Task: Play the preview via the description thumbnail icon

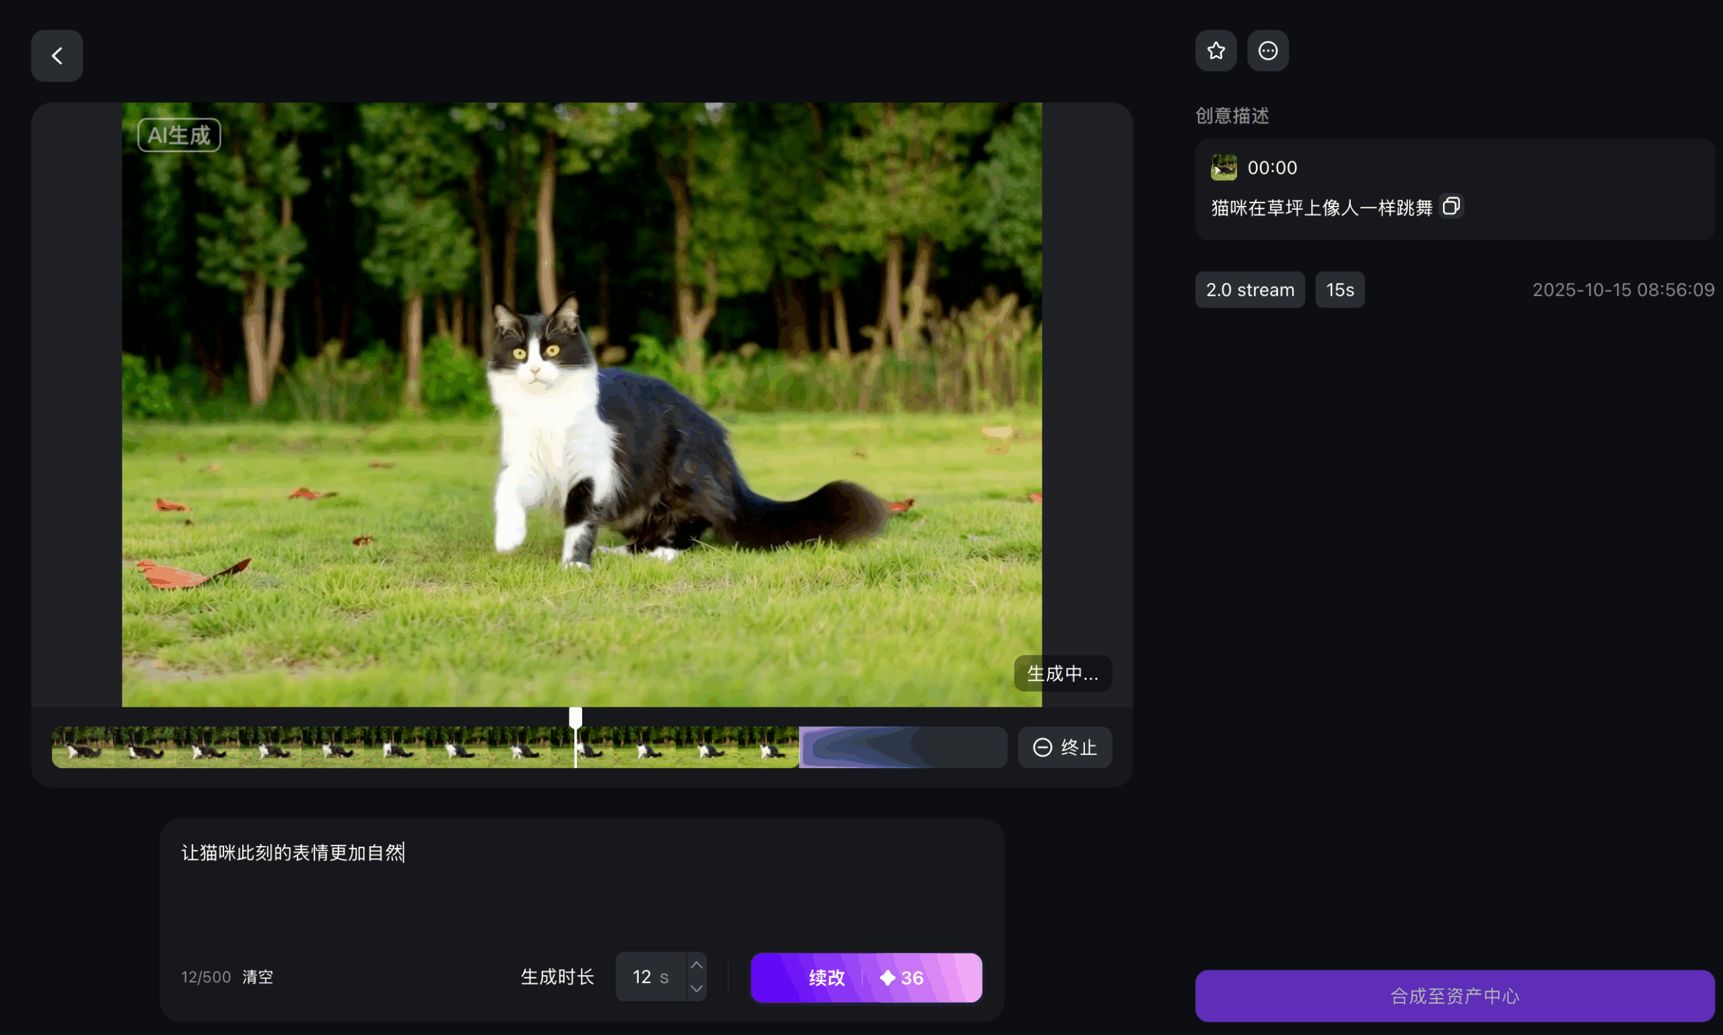Action: pos(1224,167)
